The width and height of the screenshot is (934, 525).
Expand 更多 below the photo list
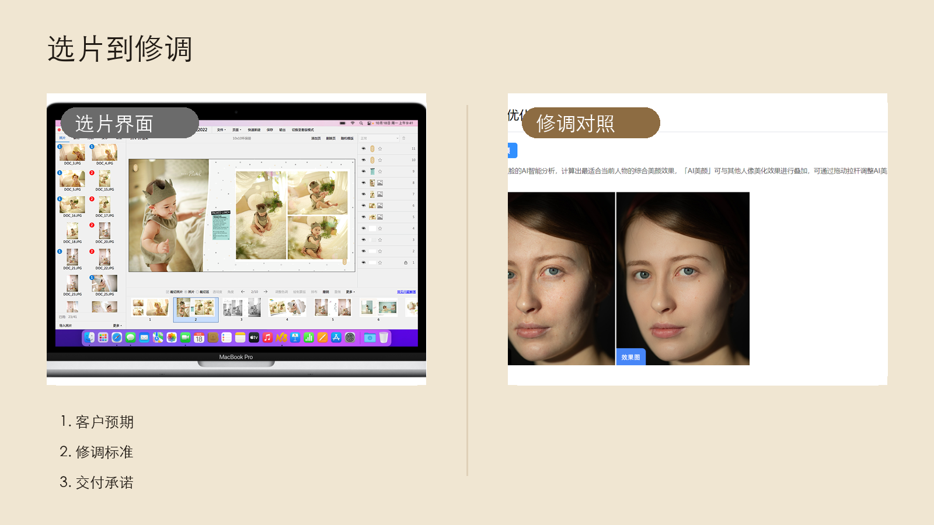[x=117, y=325]
